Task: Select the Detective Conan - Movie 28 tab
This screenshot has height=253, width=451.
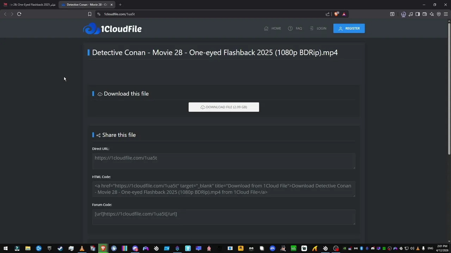Action: click(87, 5)
